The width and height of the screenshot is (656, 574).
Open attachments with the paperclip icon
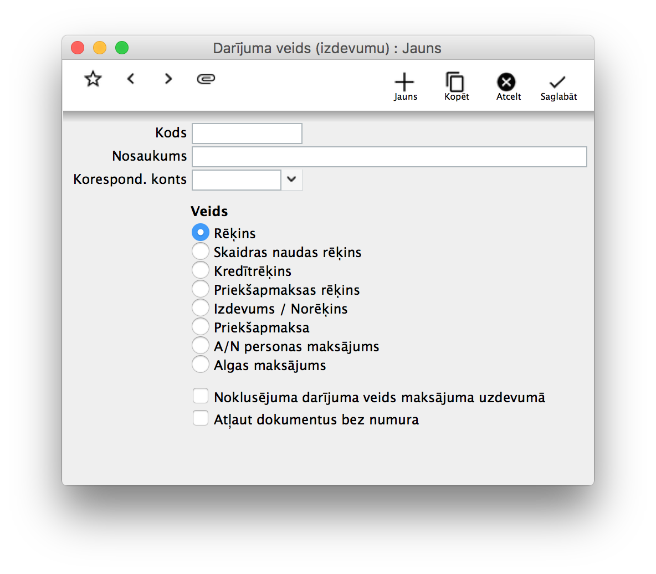tap(206, 79)
